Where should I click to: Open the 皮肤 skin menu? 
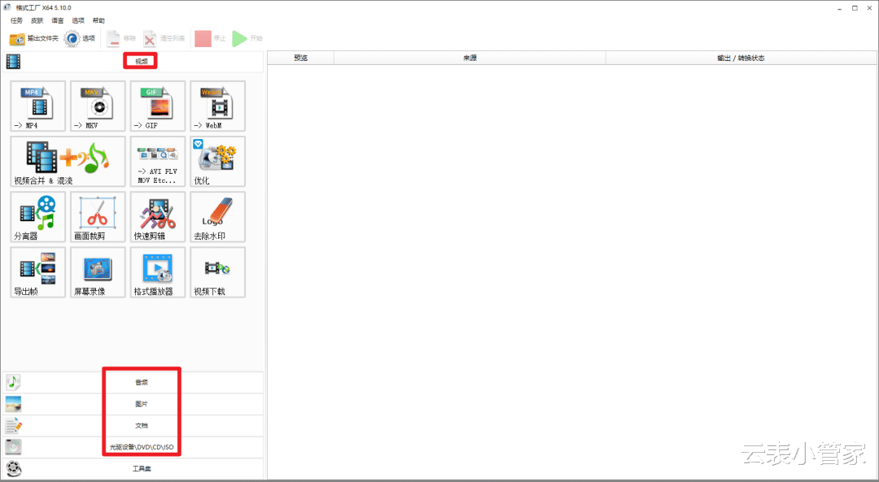point(37,20)
